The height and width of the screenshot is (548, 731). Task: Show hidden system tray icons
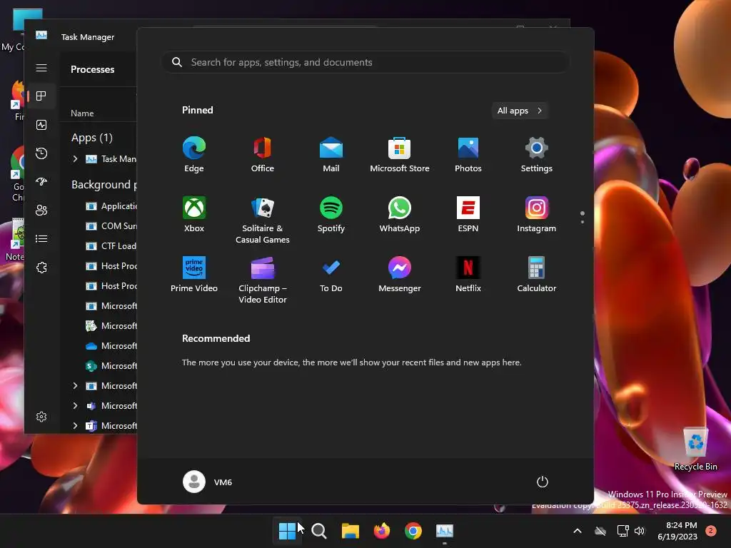point(577,531)
